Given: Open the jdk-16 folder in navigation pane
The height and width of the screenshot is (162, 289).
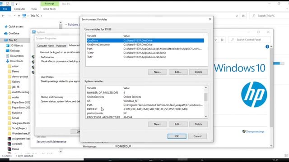Looking at the screenshot, I should coord(15,87).
